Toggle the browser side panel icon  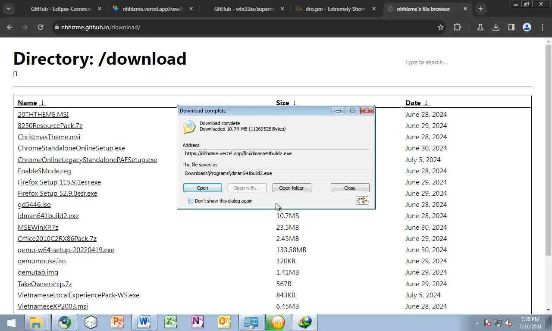point(511,27)
